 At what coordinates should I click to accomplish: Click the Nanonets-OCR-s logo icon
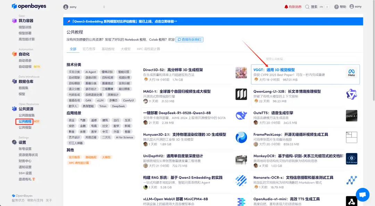point(351,180)
